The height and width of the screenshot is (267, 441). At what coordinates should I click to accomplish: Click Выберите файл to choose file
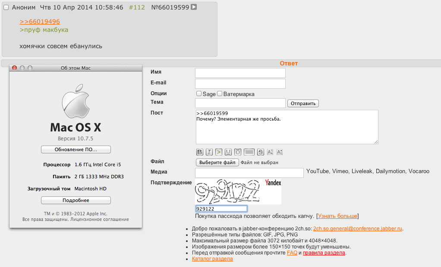[x=217, y=162]
